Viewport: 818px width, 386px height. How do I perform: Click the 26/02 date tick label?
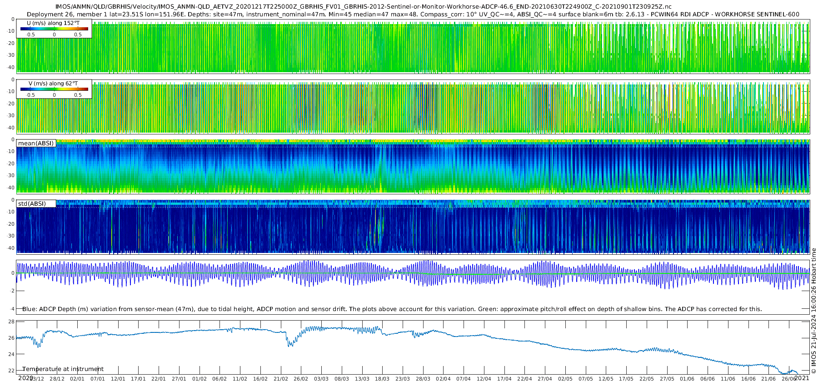click(301, 379)
